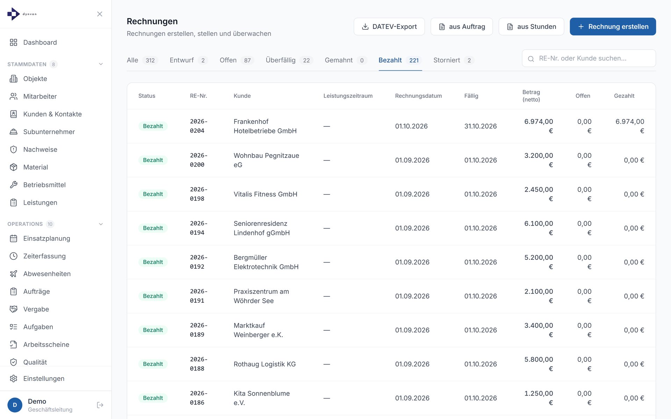This screenshot has height=419, width=671.
Task: Open the Dashboard grid icon
Action: 13,42
